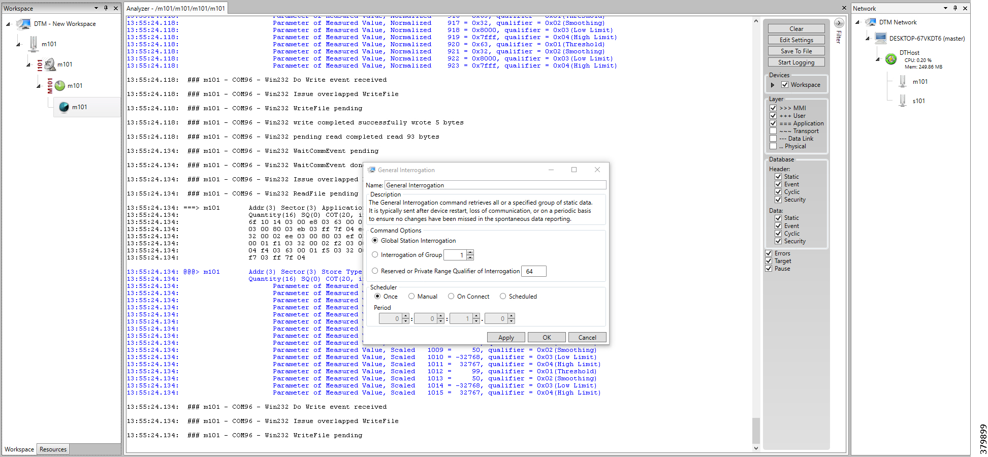Close the Workspace panel
The width and height of the screenshot is (988, 457).
(116, 8)
